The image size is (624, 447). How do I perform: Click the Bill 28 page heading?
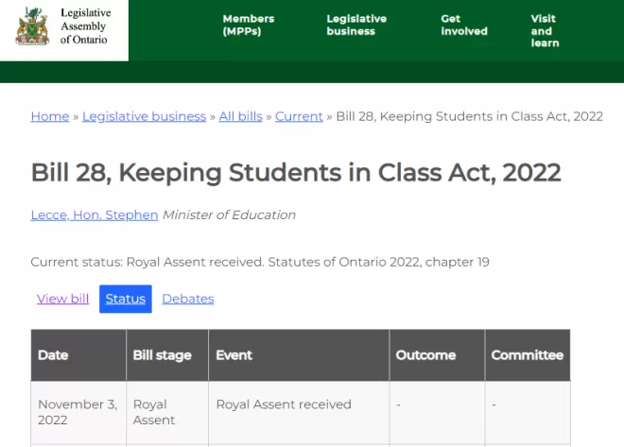(x=296, y=173)
